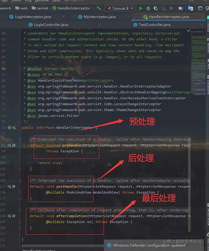Click fold end marker on line 101
Viewport: 209px width, 251px height.
coord(20,169)
